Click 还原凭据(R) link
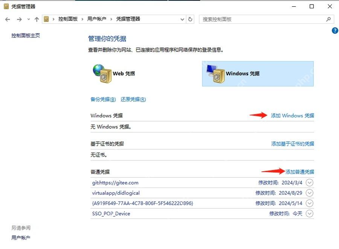 (x=133, y=99)
